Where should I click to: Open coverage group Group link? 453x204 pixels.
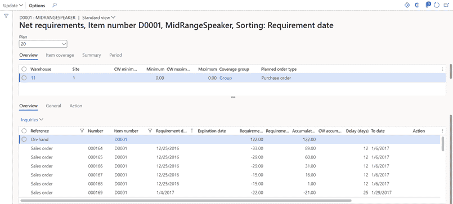click(226, 78)
